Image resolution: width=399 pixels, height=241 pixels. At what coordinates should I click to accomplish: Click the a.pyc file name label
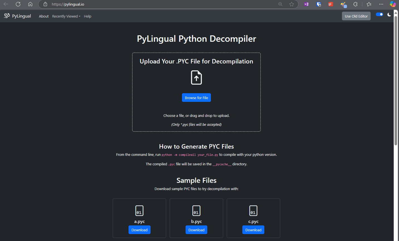pyautogui.click(x=139, y=222)
